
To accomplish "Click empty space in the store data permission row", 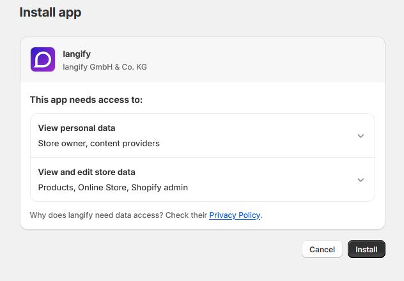I will 270,179.
